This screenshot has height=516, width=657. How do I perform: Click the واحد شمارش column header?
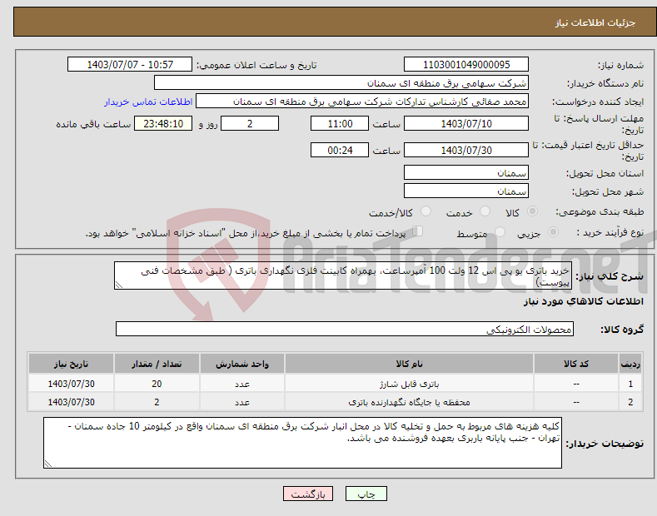pyautogui.click(x=241, y=364)
